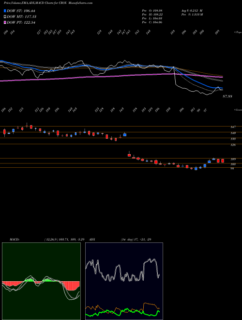Click the 'Pre V: 1.313 M' value
This screenshot has width=242, height=320.
pyautogui.click(x=192, y=15)
